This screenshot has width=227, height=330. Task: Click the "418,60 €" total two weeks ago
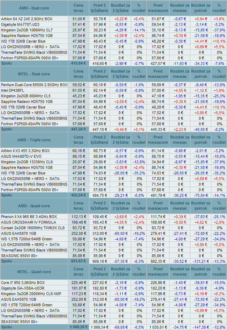click(100, 63)
